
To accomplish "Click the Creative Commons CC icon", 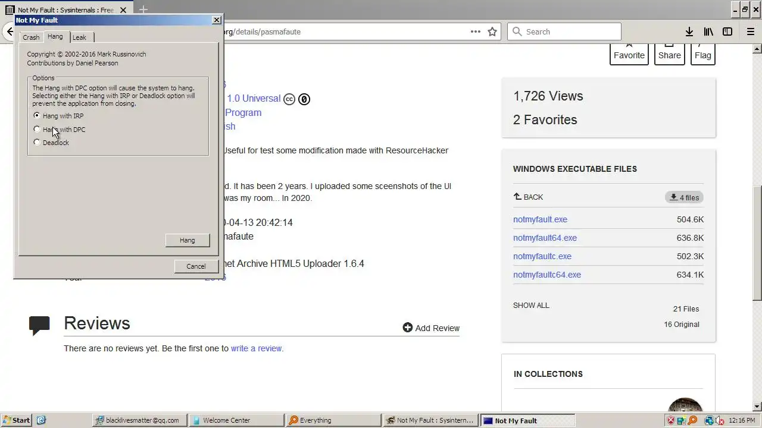I will (289, 99).
